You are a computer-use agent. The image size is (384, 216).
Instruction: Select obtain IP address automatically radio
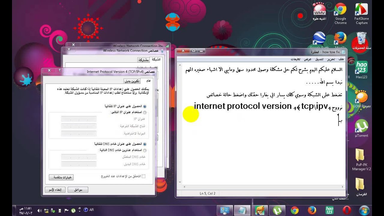[145, 106]
